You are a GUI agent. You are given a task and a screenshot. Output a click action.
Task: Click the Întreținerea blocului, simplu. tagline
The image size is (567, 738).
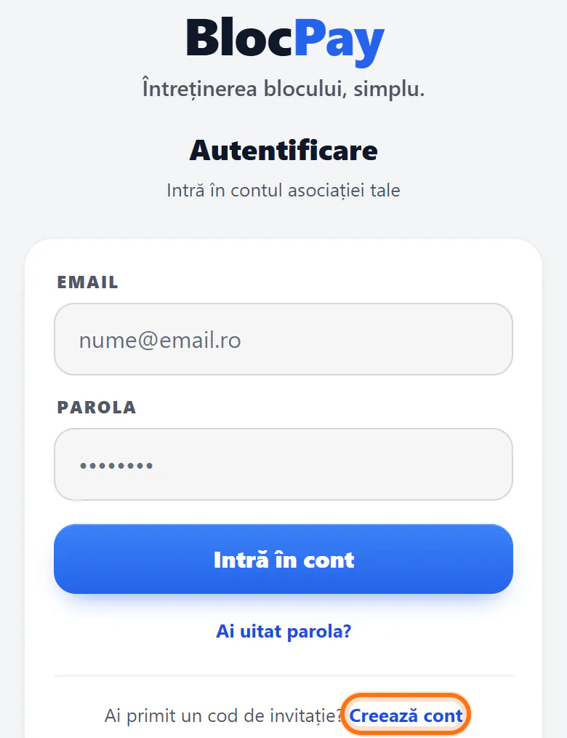coord(283,89)
